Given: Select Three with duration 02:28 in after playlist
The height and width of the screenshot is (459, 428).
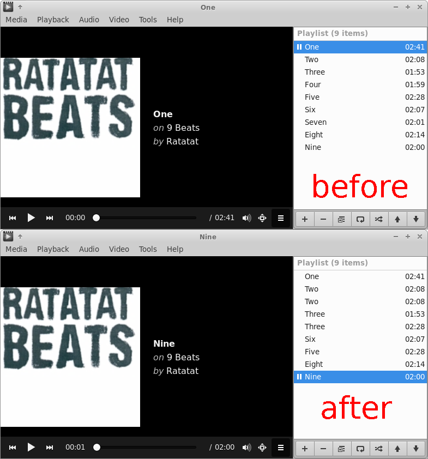Looking at the screenshot, I should 360,327.
